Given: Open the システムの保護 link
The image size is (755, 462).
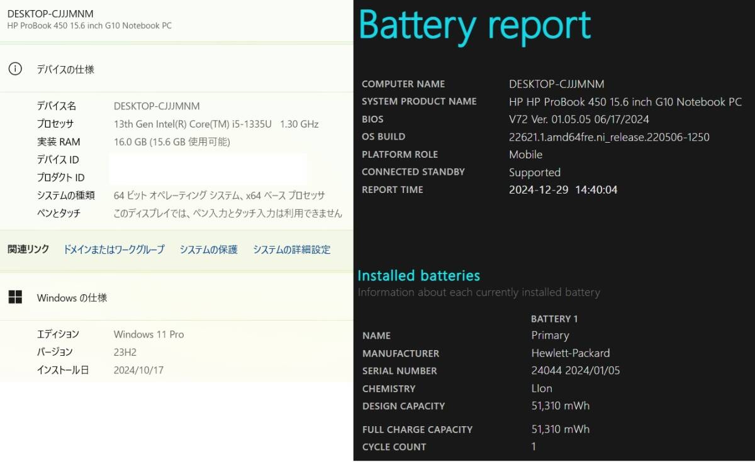Looking at the screenshot, I should click(x=209, y=250).
